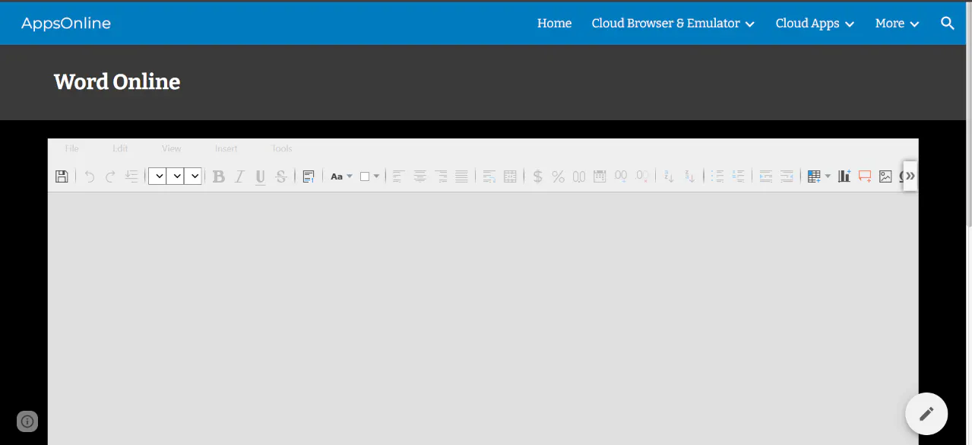The width and height of the screenshot is (972, 445).
Task: Open the Edit menu
Action: click(x=120, y=148)
